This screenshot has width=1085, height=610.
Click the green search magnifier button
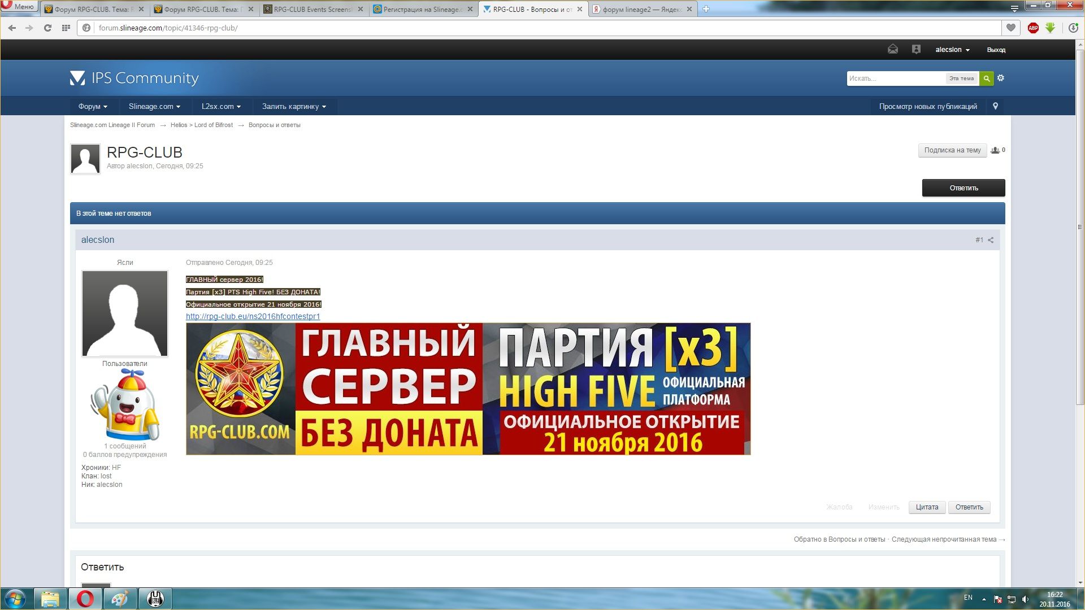(986, 79)
